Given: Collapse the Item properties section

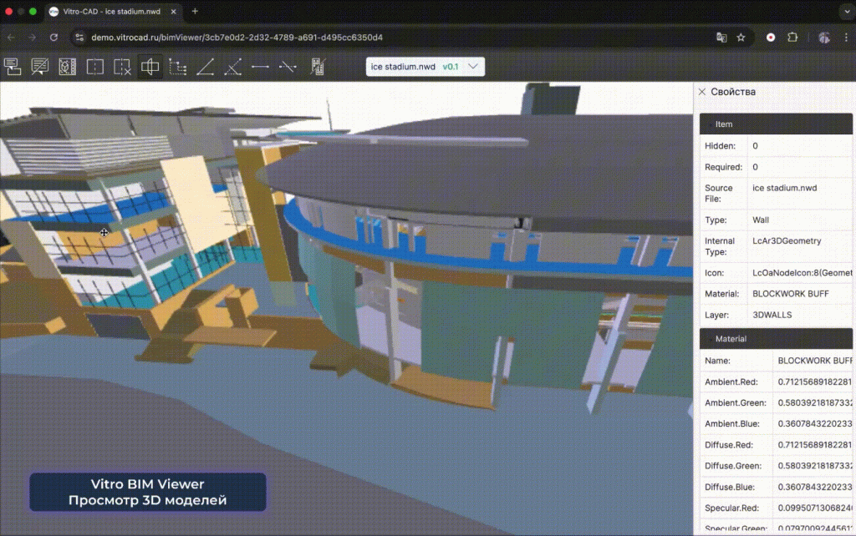Looking at the screenshot, I should tap(710, 124).
